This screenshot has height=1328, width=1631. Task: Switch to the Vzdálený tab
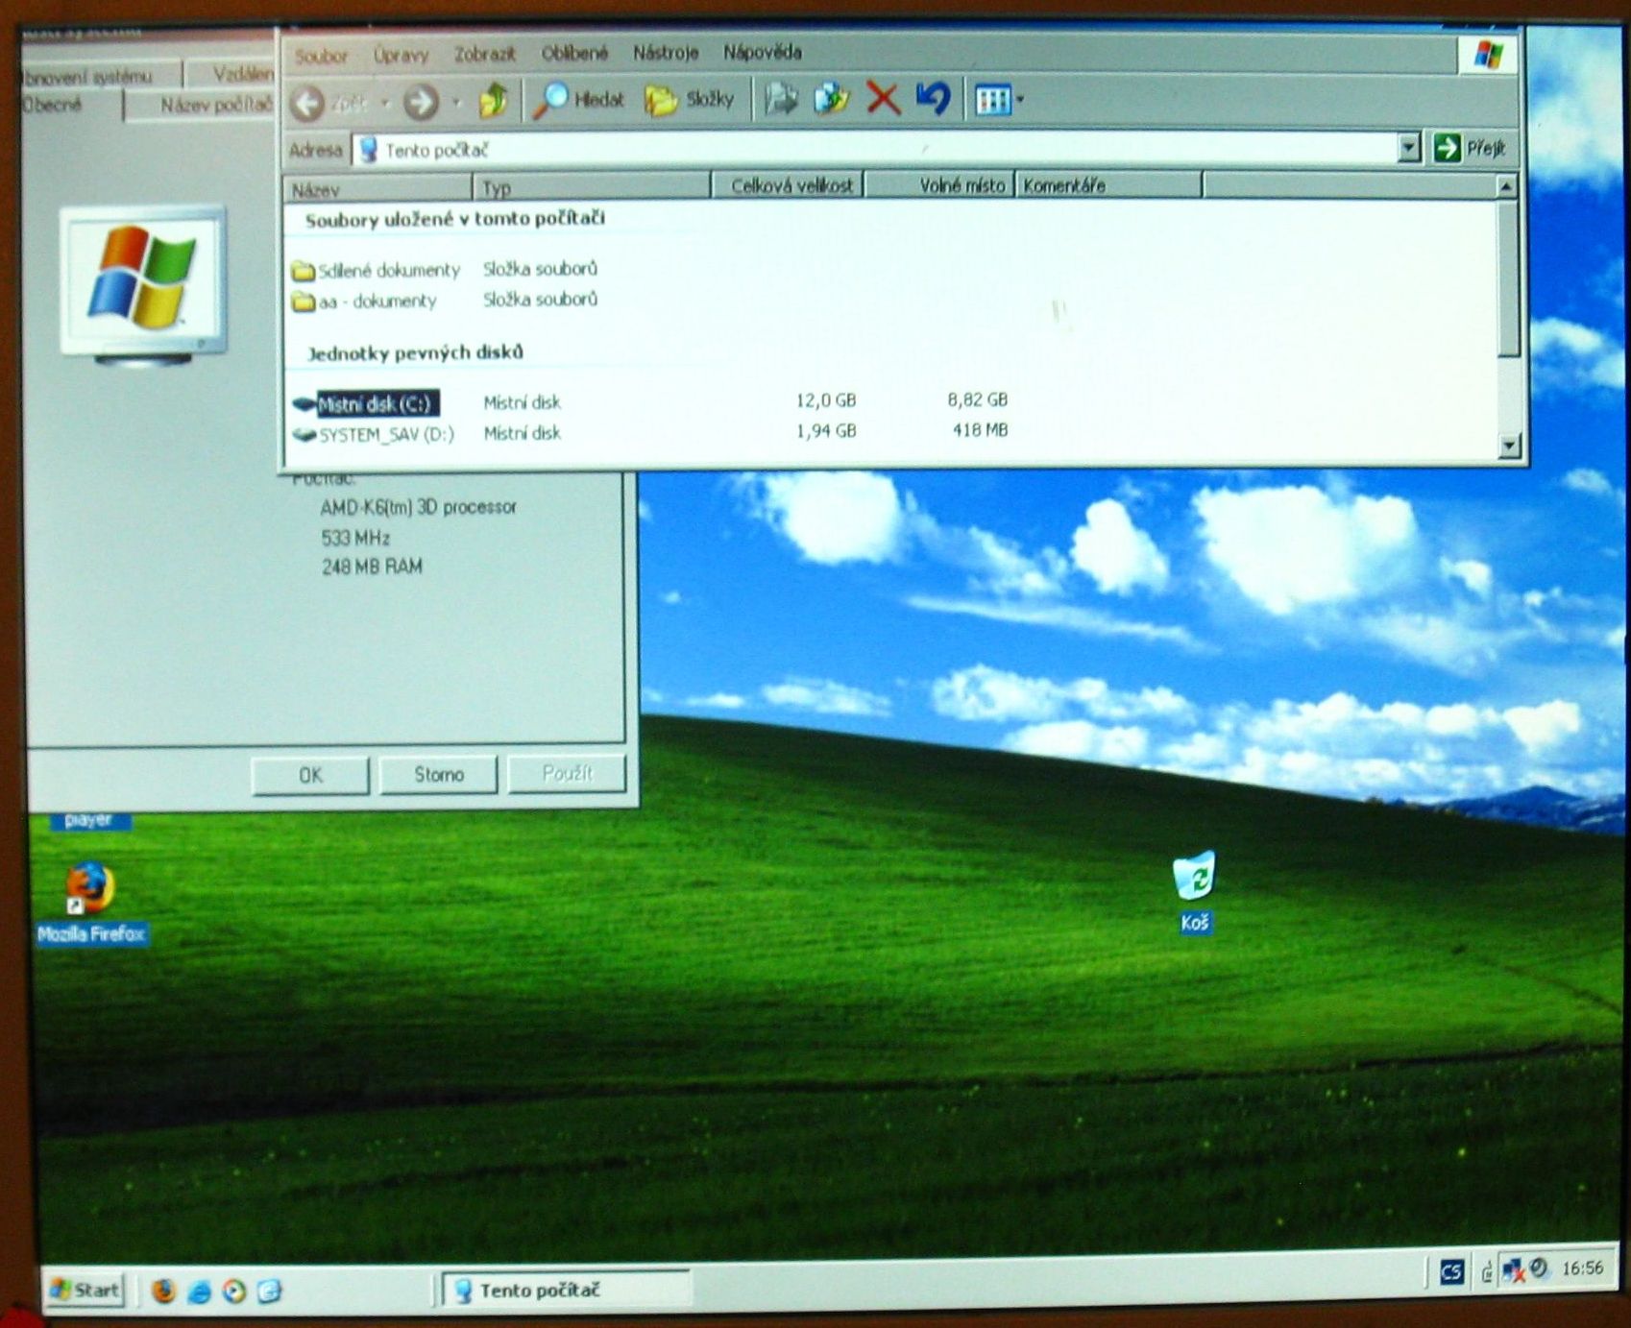(x=231, y=73)
